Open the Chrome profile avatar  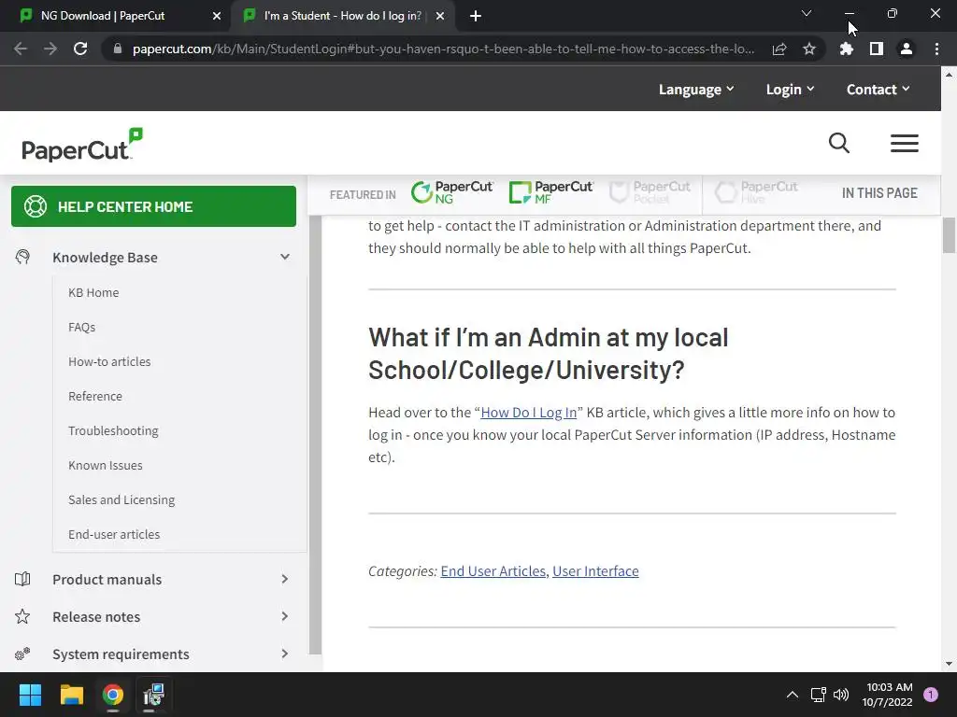907,49
